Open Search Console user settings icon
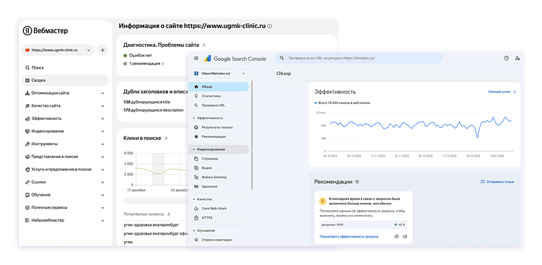The height and width of the screenshot is (265, 542). click(517, 58)
